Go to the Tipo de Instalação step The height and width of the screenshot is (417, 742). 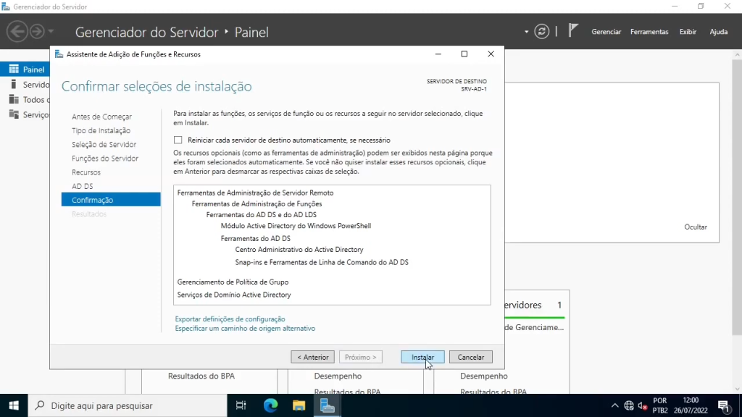coord(101,130)
